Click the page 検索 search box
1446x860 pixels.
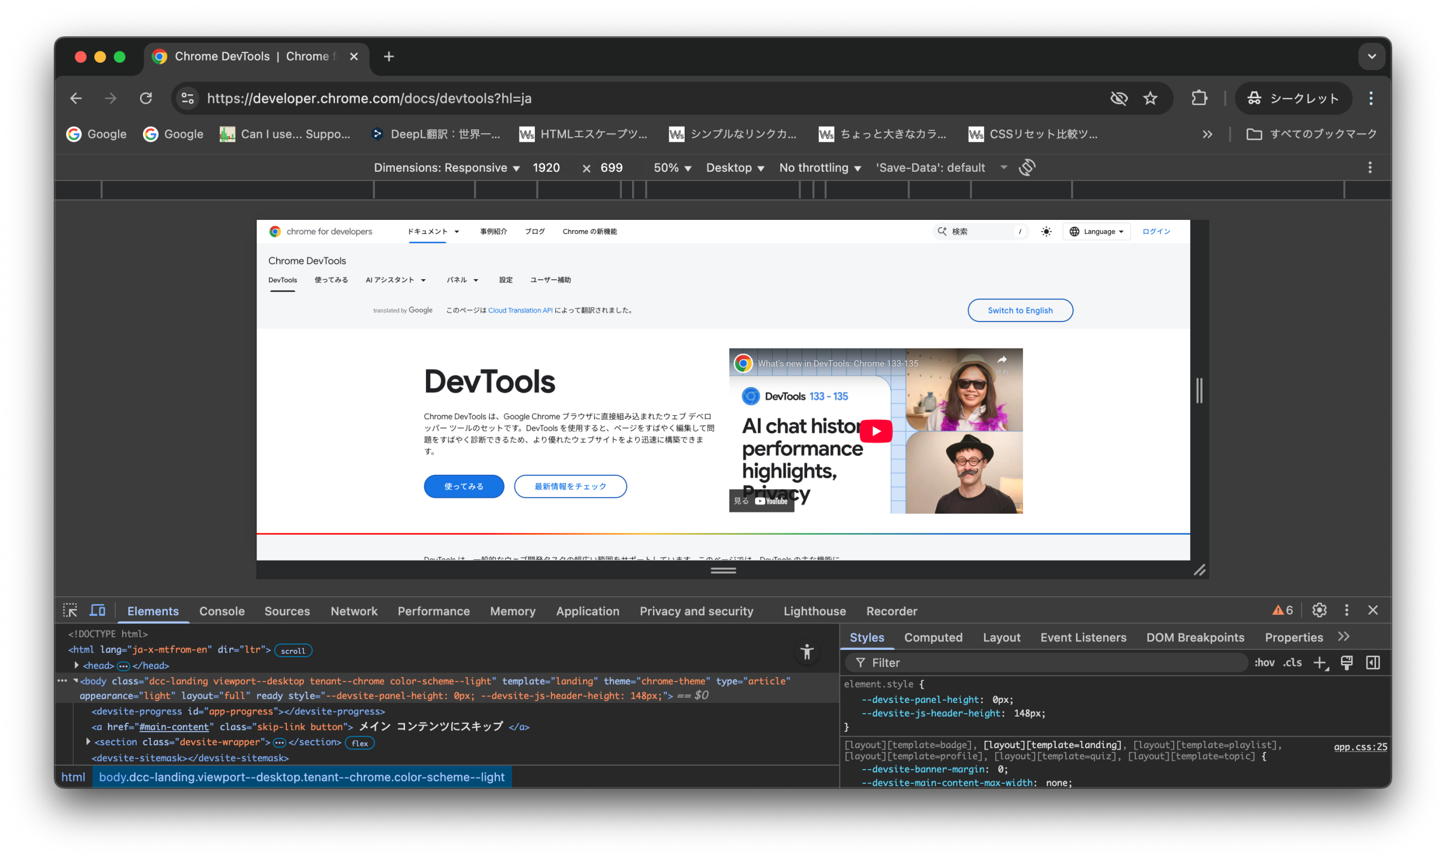click(x=979, y=232)
